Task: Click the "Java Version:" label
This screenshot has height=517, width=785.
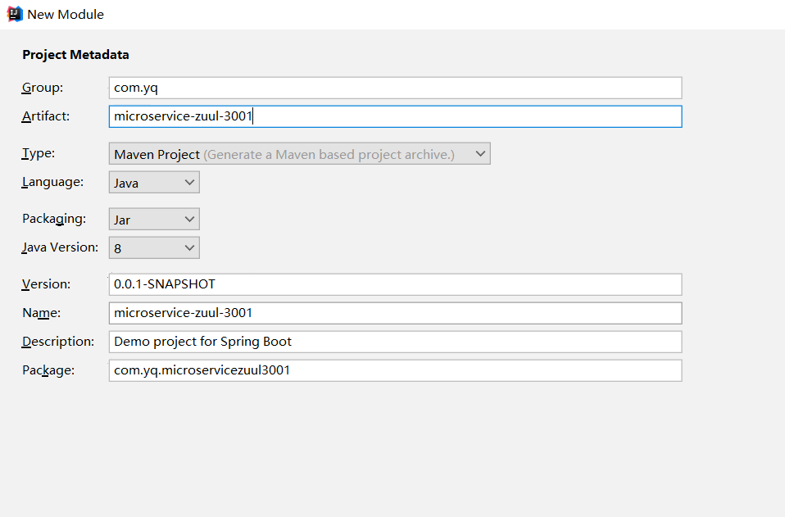Action: 60,247
